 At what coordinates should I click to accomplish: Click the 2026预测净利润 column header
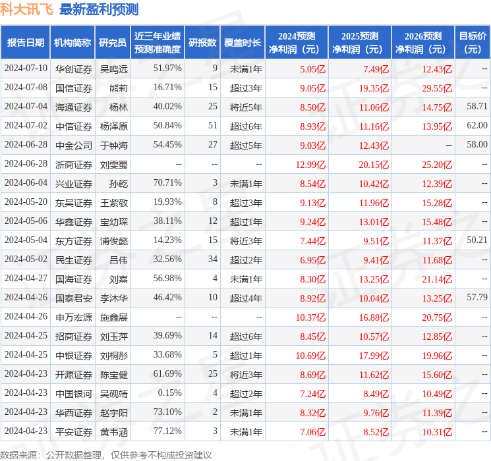tap(423, 43)
